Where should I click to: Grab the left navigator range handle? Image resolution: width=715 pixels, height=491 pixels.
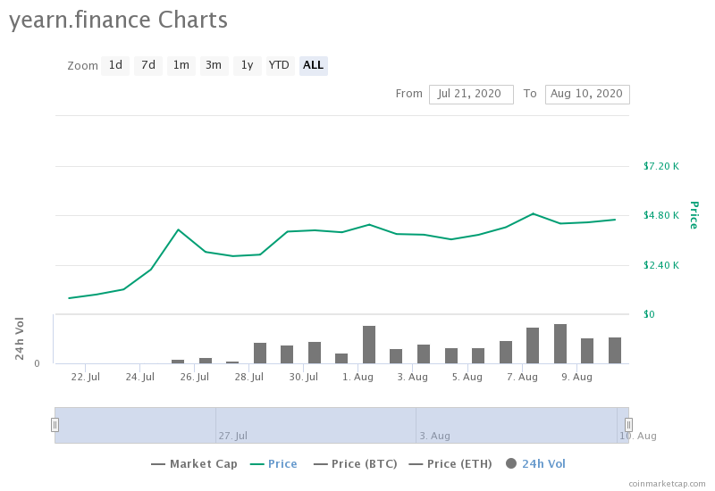click(55, 425)
